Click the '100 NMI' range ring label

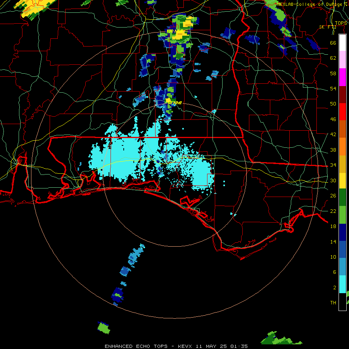(174, 31)
